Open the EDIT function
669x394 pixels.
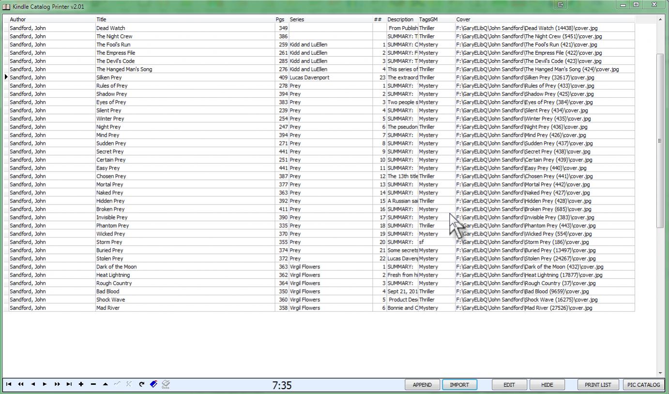click(509, 385)
